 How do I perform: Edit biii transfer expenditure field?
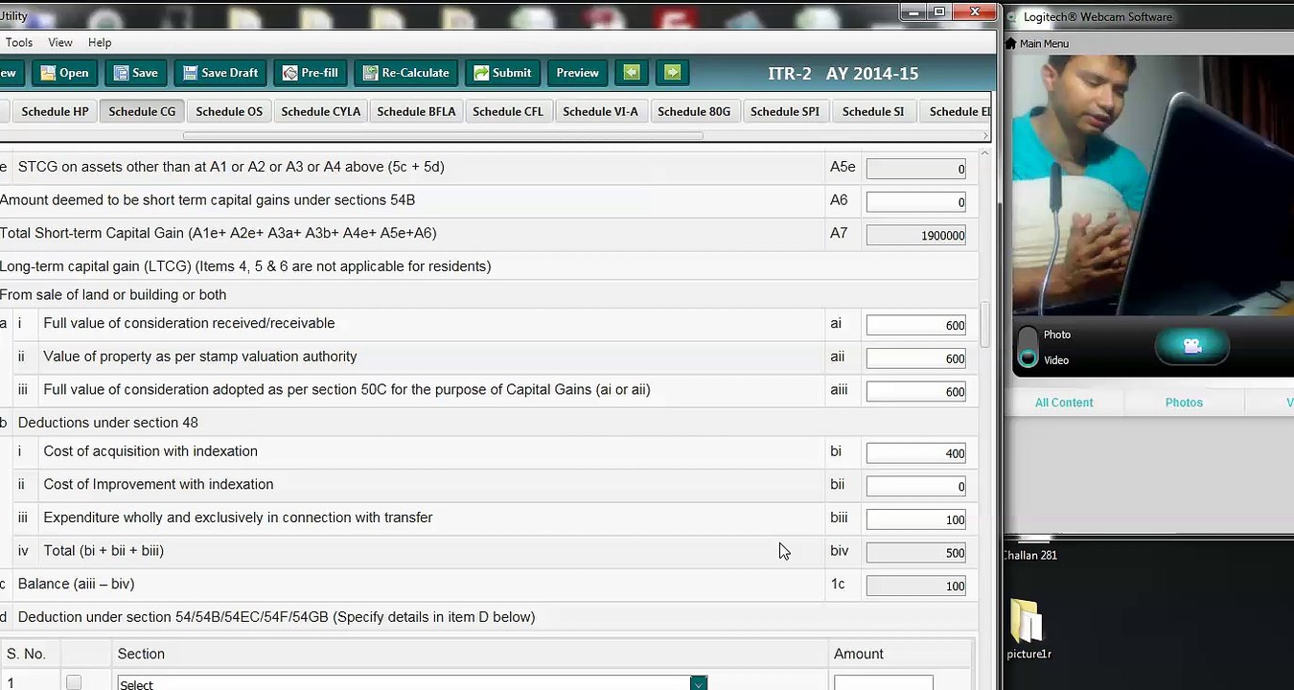coord(915,519)
